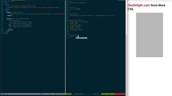Click the border property line being typed
The width and height of the screenshot is (172, 96).
74,36
